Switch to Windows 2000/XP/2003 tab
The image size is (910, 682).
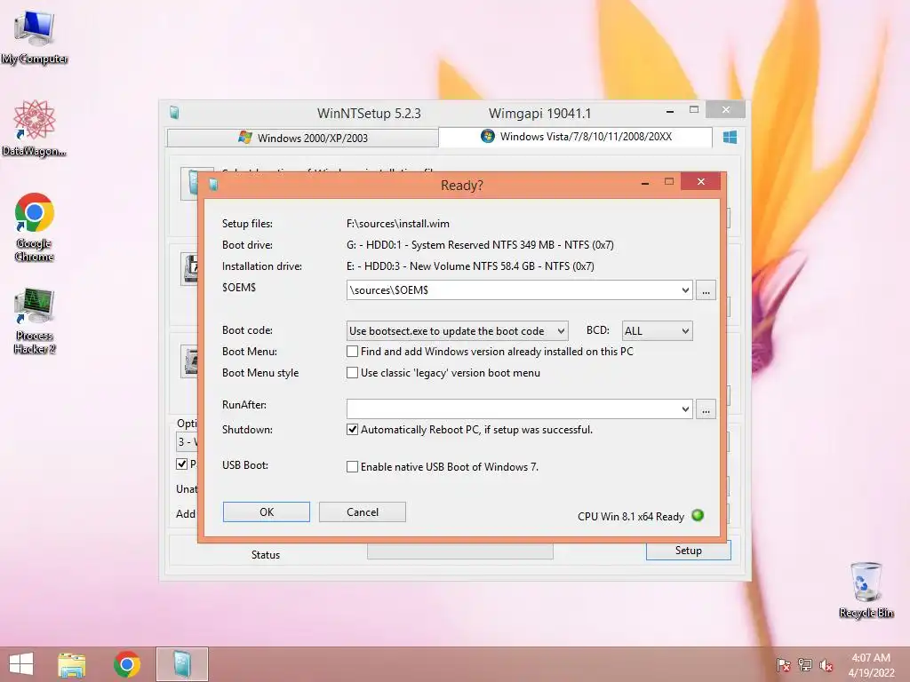(302, 138)
